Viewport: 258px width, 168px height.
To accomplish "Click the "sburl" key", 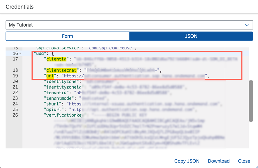I will (x=53, y=104).
